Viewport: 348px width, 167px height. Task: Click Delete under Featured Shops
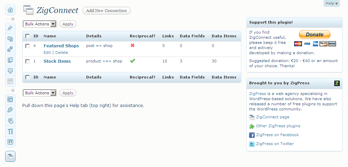[62, 52]
